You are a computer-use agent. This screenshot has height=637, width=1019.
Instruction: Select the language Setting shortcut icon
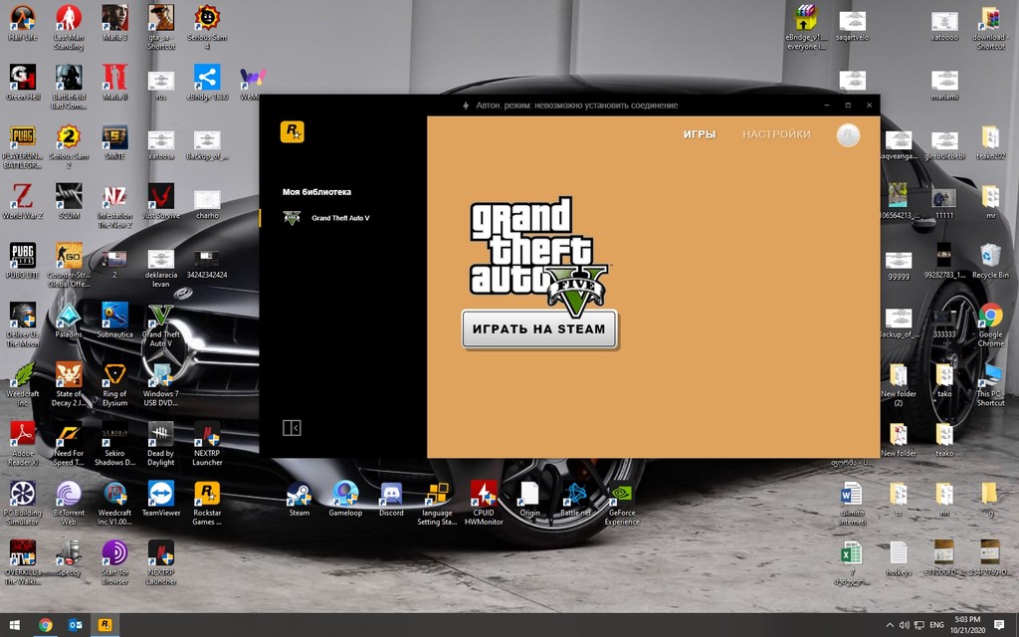tap(437, 503)
